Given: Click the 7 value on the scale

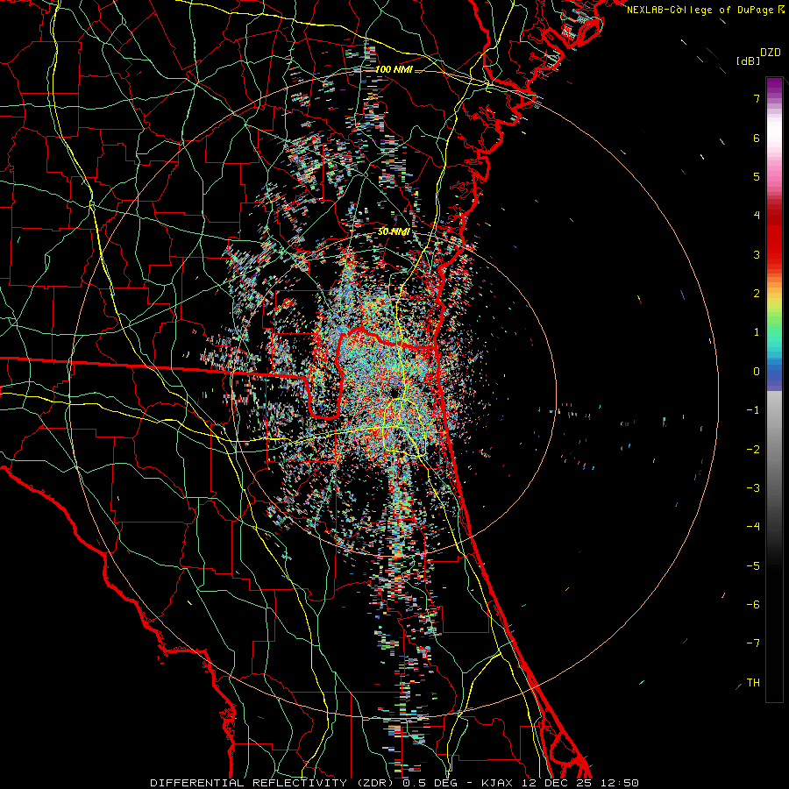Looking at the screenshot, I should 757,98.
